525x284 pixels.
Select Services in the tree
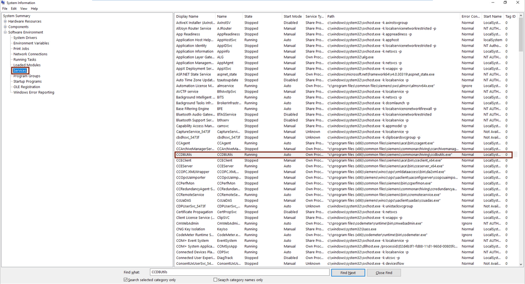[x=20, y=70]
